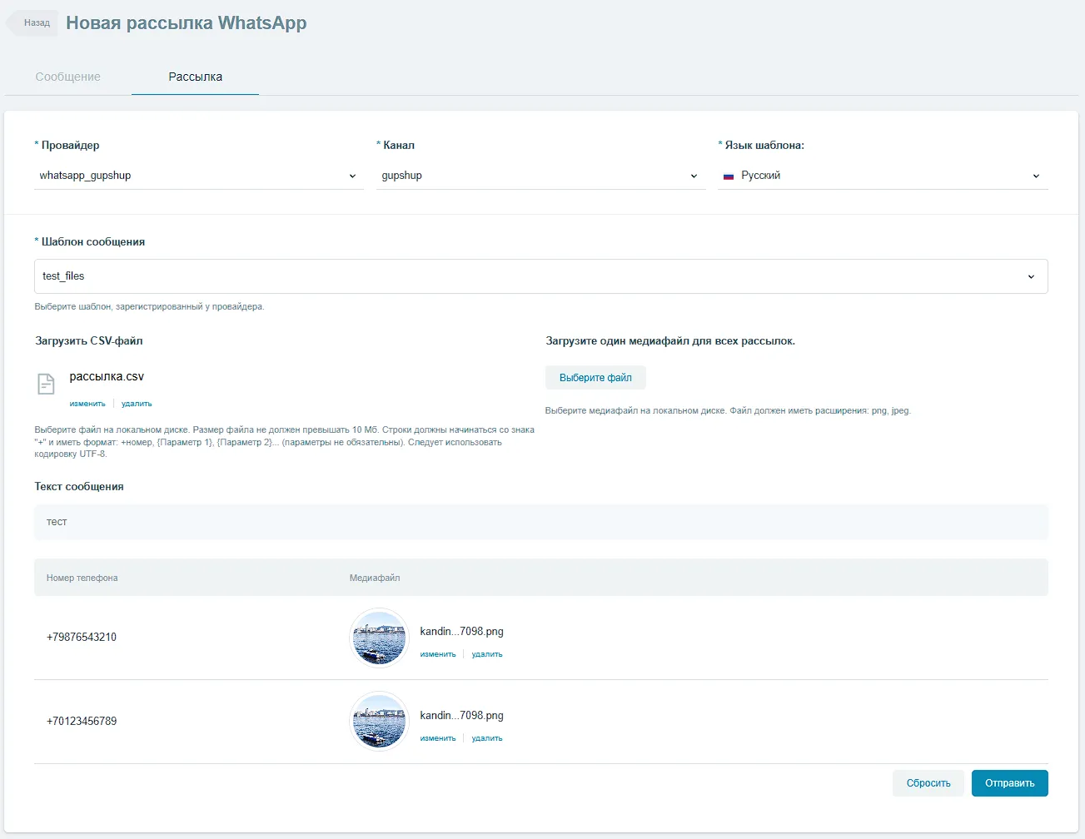Screen dimensions: 1085x839
Task: Click the Назад back button
Action: (x=34, y=23)
